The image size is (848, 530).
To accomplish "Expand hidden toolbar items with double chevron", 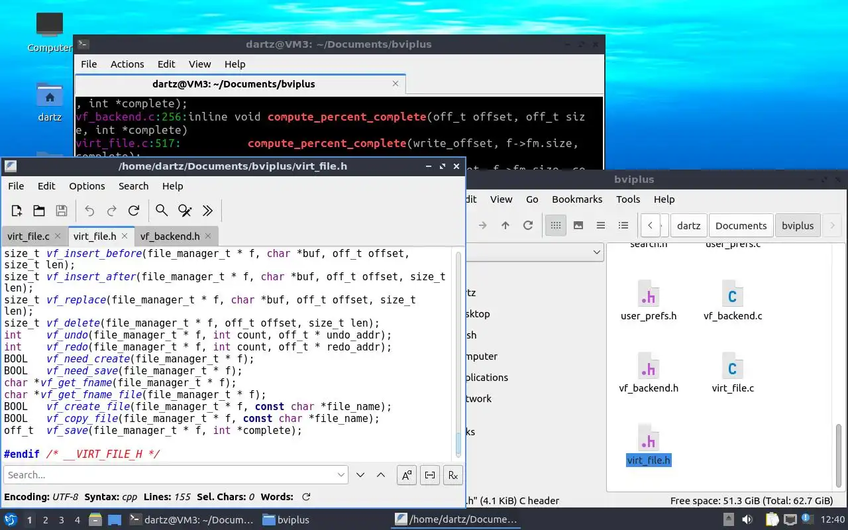I will 207,211.
